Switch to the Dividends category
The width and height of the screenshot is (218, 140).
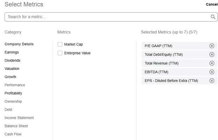[13, 60]
